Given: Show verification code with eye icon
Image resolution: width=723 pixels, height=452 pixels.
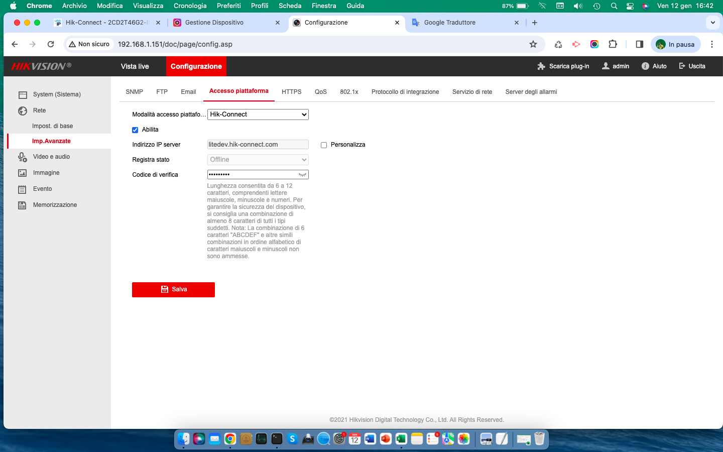Looking at the screenshot, I should (x=302, y=175).
